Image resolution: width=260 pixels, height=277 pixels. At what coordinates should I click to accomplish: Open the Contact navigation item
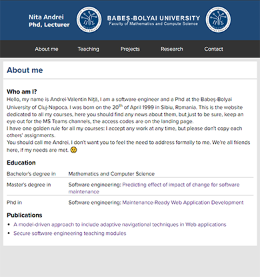[213, 49]
